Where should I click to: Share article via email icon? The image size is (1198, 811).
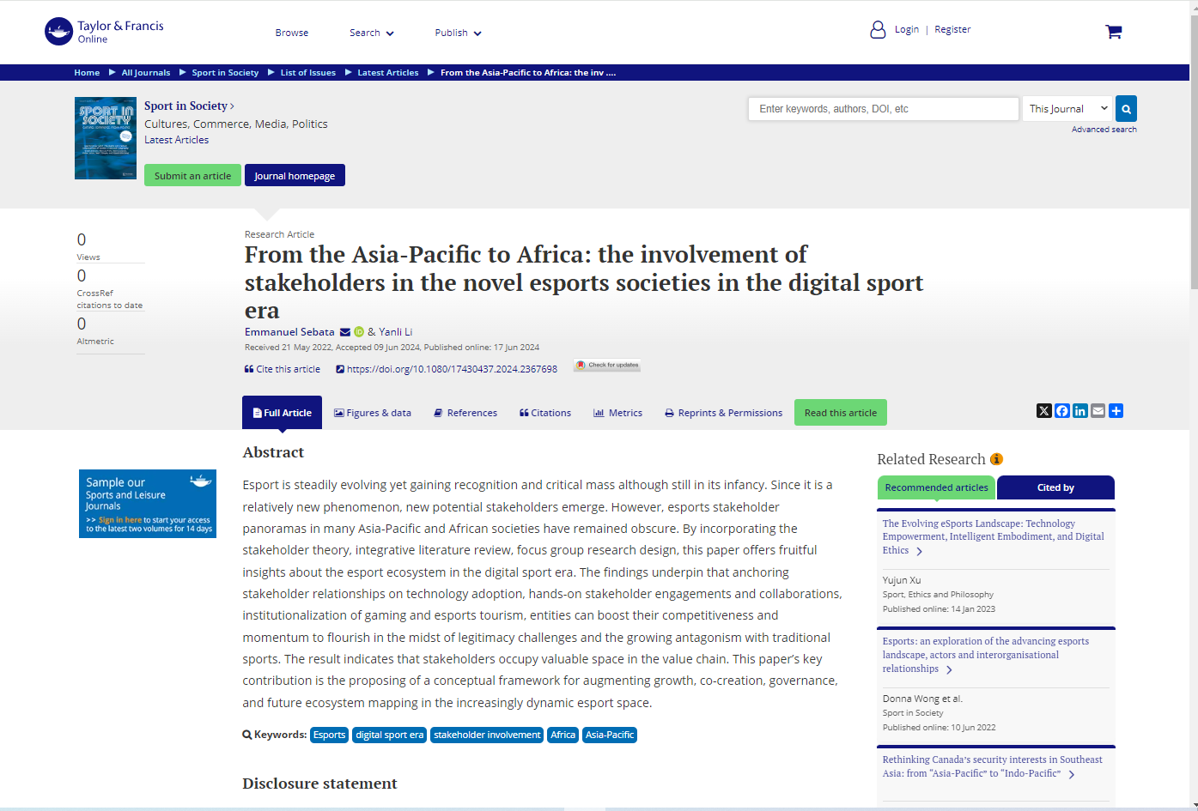coord(1098,411)
